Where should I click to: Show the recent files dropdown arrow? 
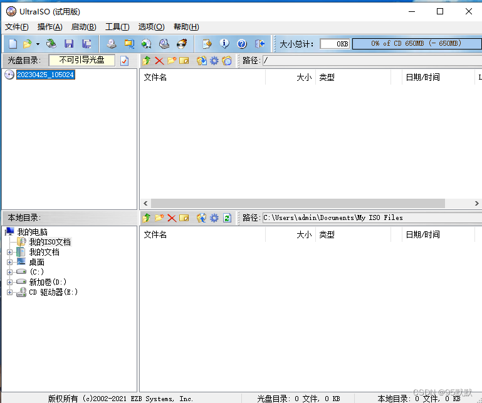[x=38, y=44]
